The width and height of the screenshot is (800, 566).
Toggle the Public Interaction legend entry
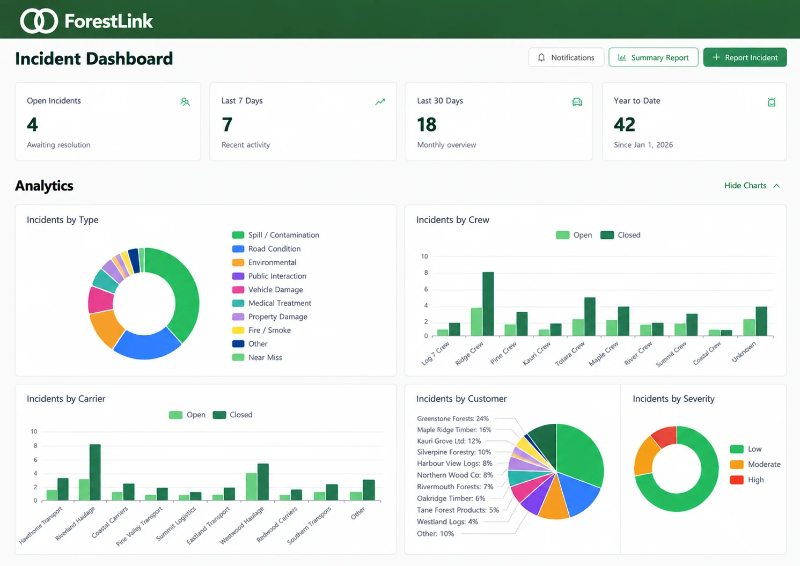(269, 276)
